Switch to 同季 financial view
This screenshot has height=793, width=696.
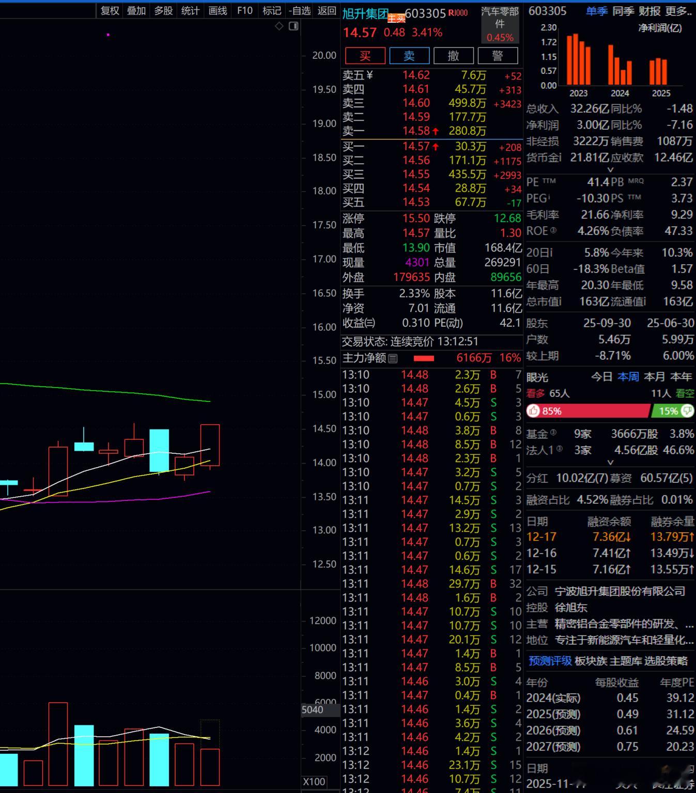pos(623,11)
